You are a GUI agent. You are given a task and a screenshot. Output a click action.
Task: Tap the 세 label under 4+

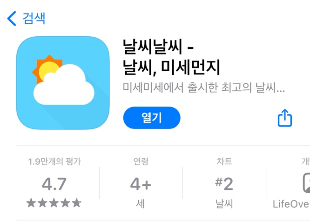tap(141, 204)
